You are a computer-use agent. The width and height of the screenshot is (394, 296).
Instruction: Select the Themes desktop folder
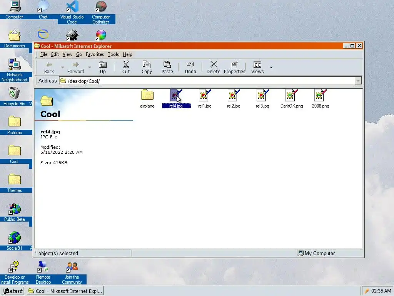click(x=14, y=183)
